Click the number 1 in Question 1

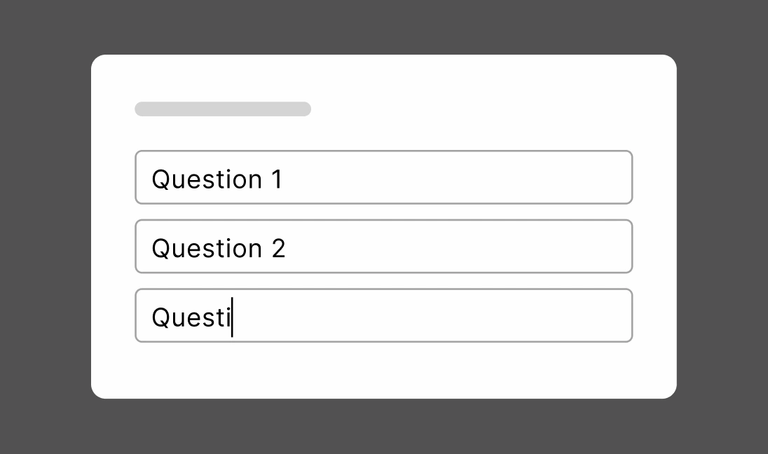[x=277, y=179]
